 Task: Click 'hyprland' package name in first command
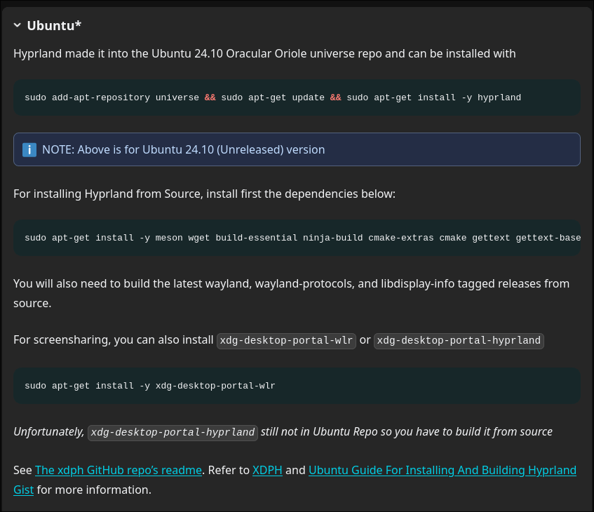click(499, 97)
